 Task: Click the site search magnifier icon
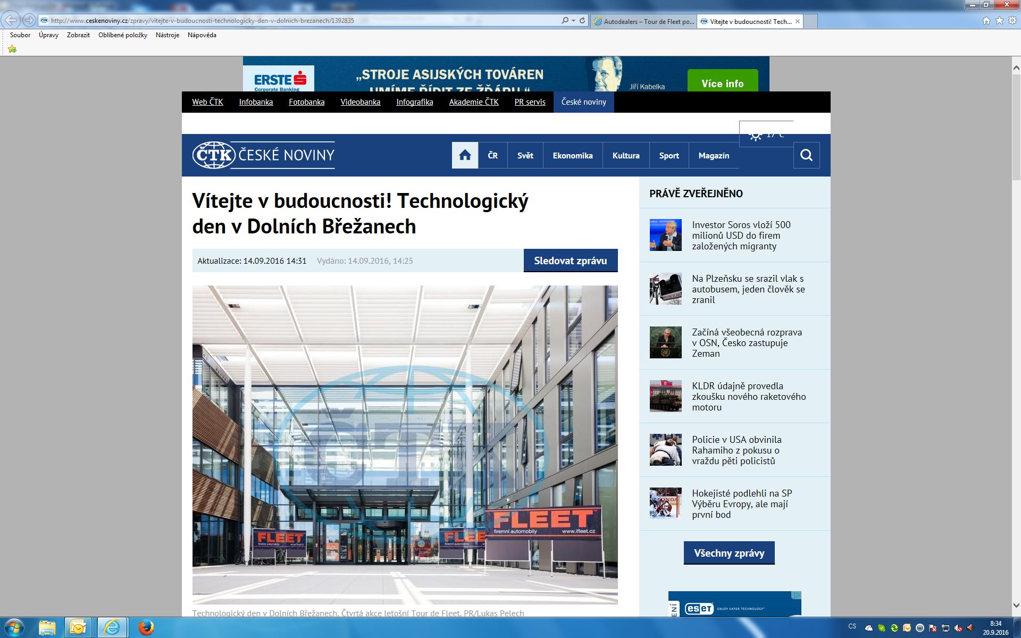(806, 155)
